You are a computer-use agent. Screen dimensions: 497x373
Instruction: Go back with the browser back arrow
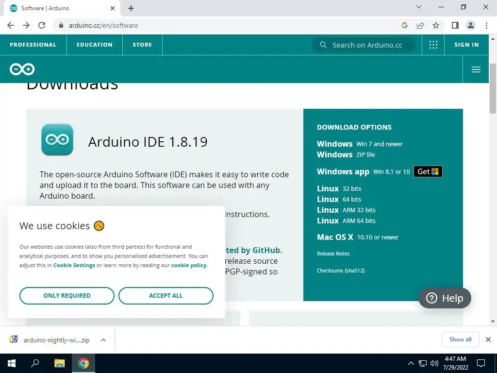[x=11, y=25]
